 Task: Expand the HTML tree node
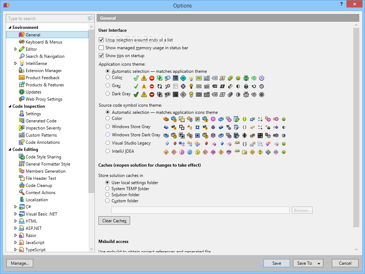pyautogui.click(x=16, y=221)
